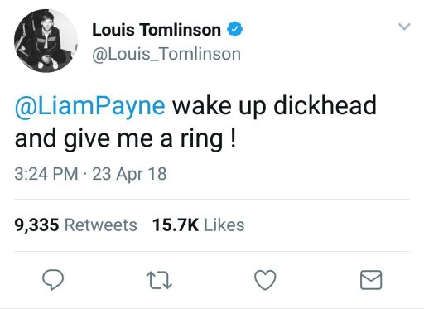Like the tweet with the heart icon
This screenshot has height=309, width=424.
click(x=265, y=280)
